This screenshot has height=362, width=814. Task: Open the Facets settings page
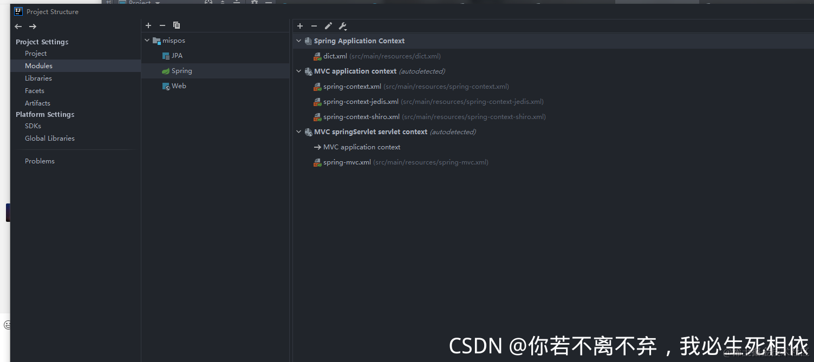[35, 91]
